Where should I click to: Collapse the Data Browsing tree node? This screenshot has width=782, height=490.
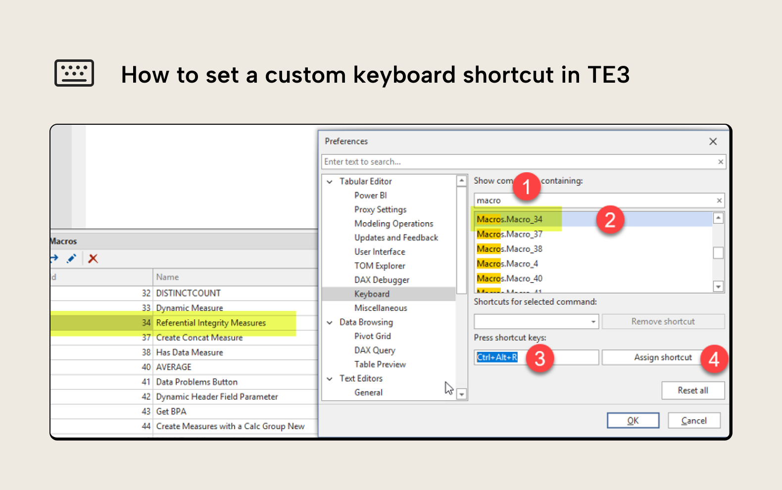tap(330, 322)
